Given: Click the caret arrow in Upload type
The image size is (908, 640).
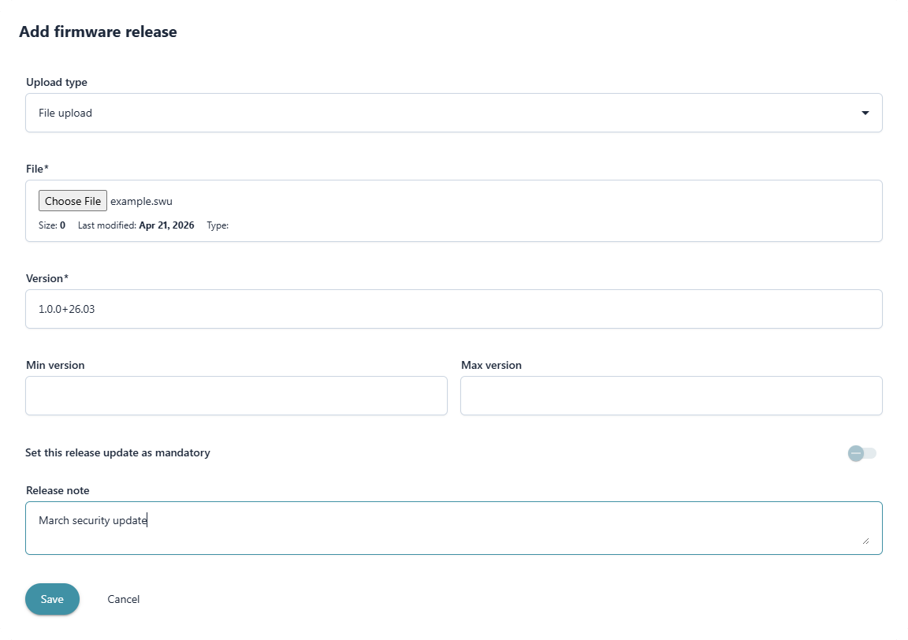Looking at the screenshot, I should point(865,113).
